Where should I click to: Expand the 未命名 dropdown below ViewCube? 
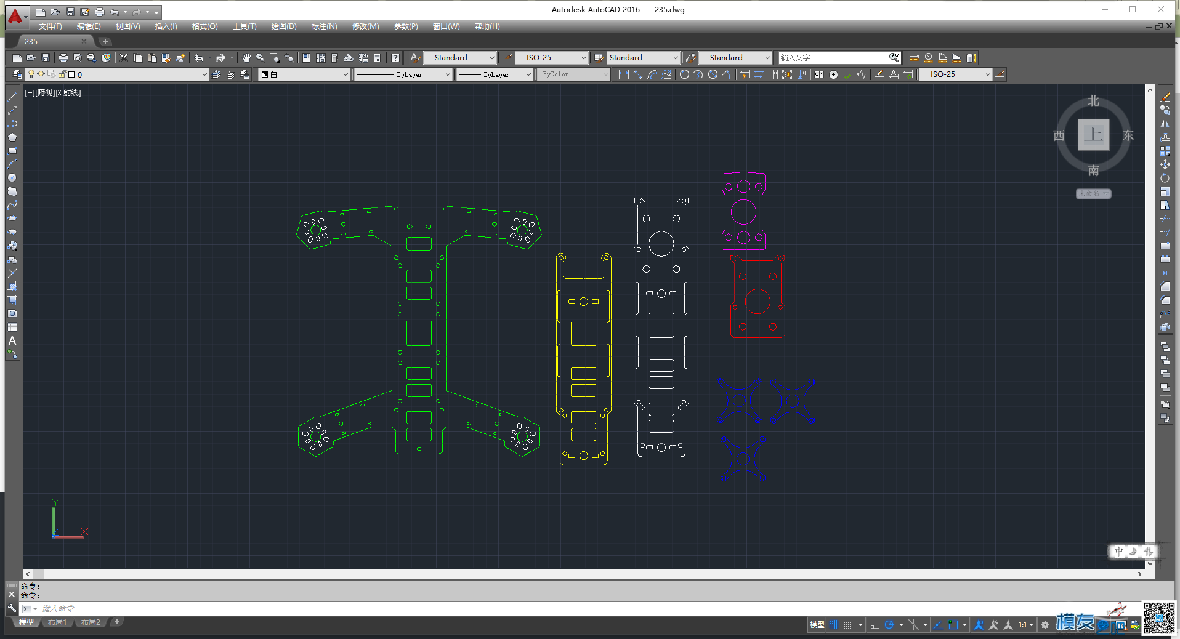[x=1093, y=194]
